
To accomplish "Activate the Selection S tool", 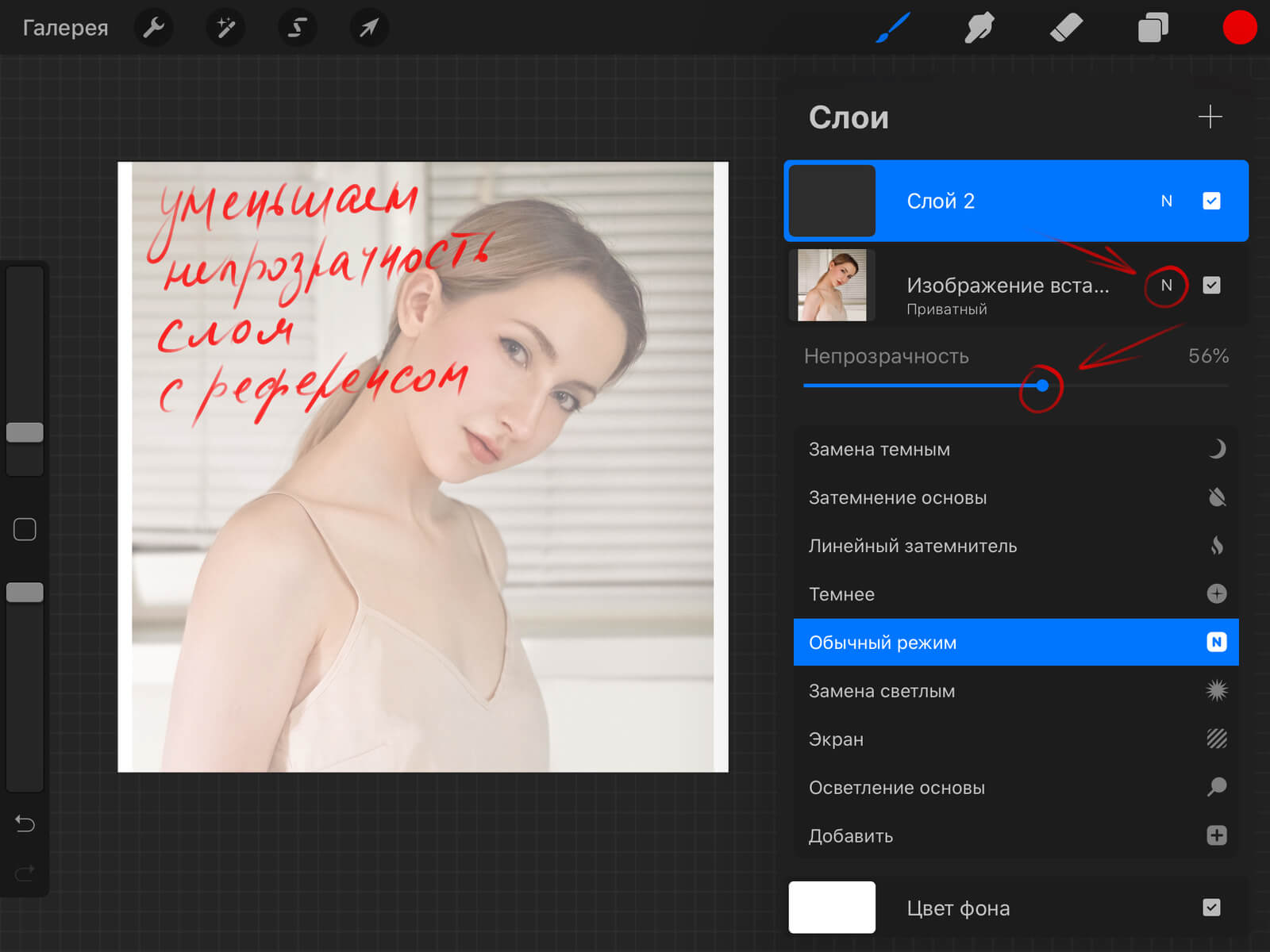I will tap(297, 28).
